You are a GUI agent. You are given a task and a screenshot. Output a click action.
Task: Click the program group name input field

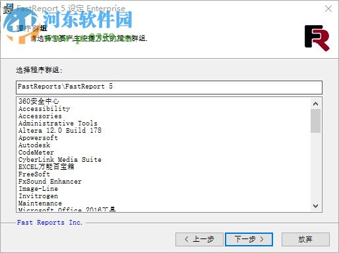pos(169,87)
